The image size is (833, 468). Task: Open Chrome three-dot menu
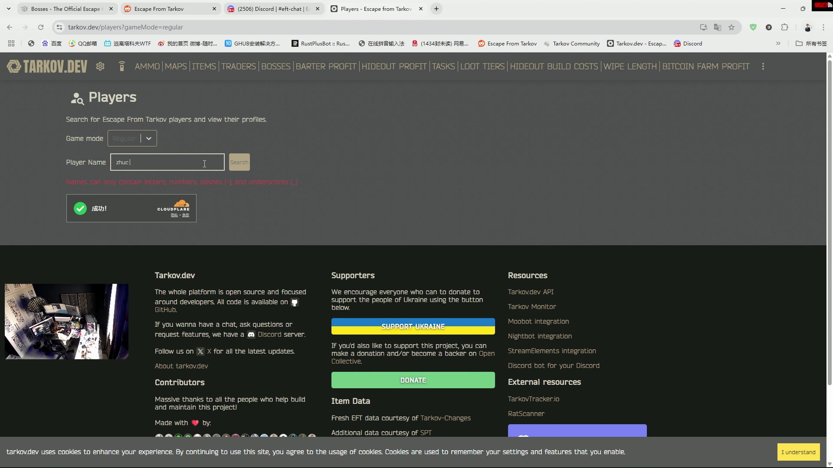(823, 27)
